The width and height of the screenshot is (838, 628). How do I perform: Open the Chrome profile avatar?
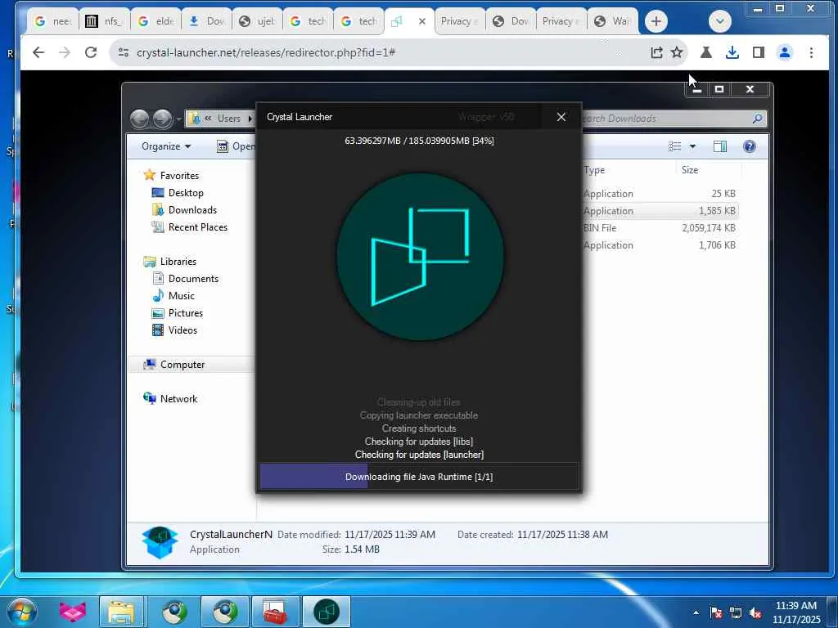pyautogui.click(x=785, y=52)
